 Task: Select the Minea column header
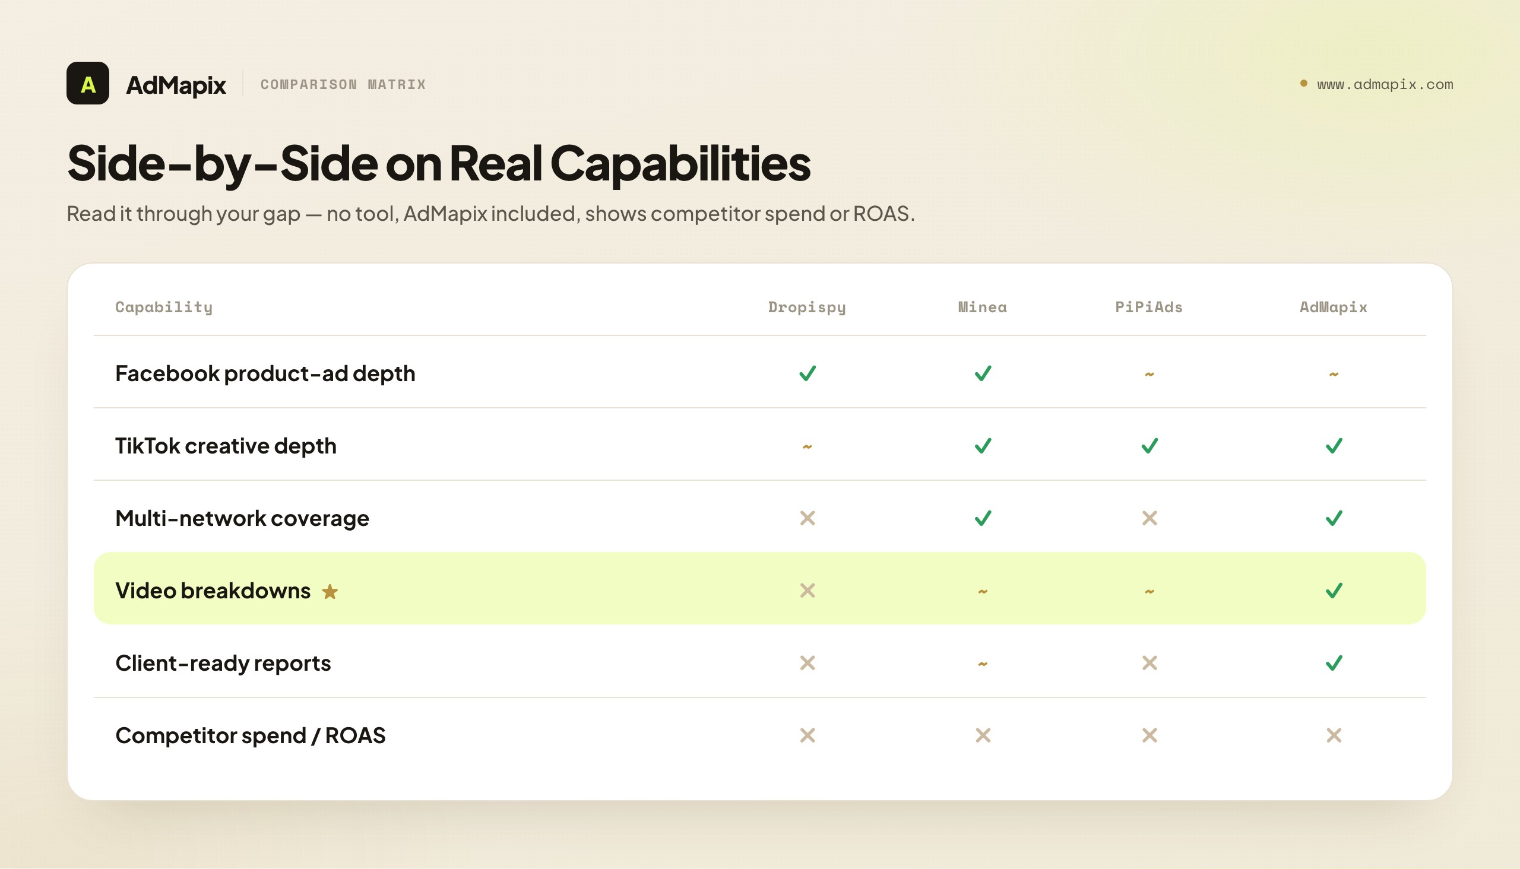983,307
